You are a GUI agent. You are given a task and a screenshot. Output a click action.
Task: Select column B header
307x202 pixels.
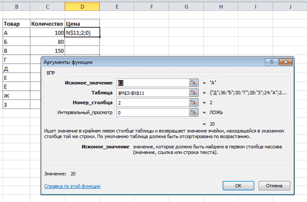16,6
